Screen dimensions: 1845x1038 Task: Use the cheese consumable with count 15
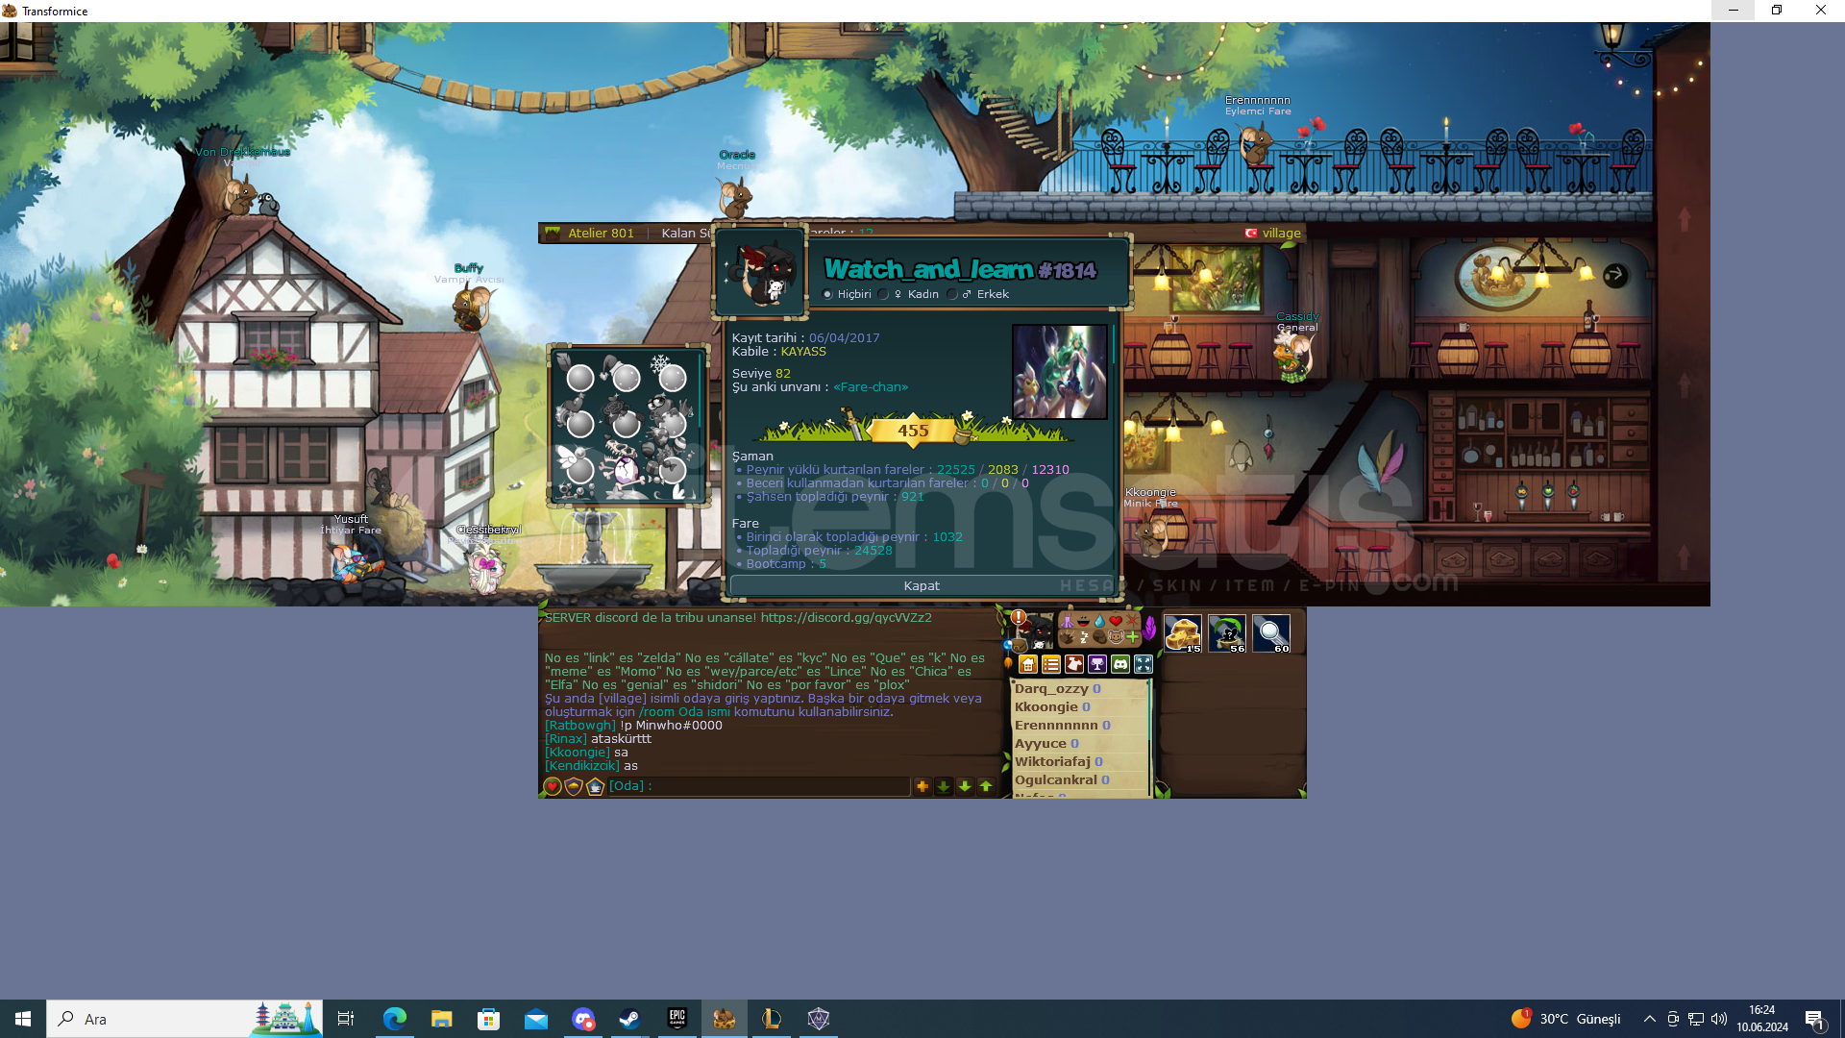click(x=1183, y=633)
